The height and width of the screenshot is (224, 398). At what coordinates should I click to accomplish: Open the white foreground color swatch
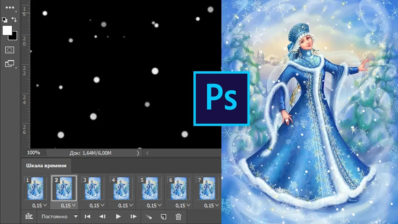pos(7,30)
